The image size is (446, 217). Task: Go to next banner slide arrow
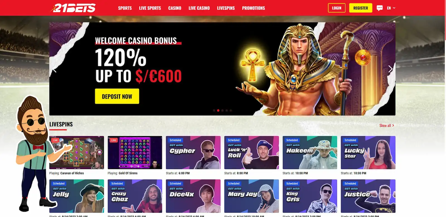point(390,69)
